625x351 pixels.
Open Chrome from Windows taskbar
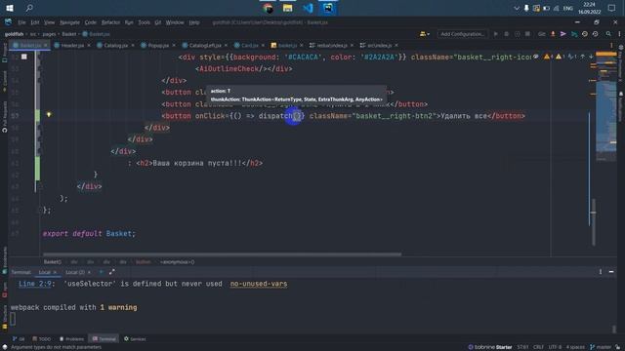coord(268,8)
